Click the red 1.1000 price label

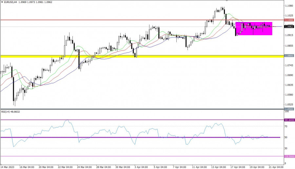tap(289, 20)
